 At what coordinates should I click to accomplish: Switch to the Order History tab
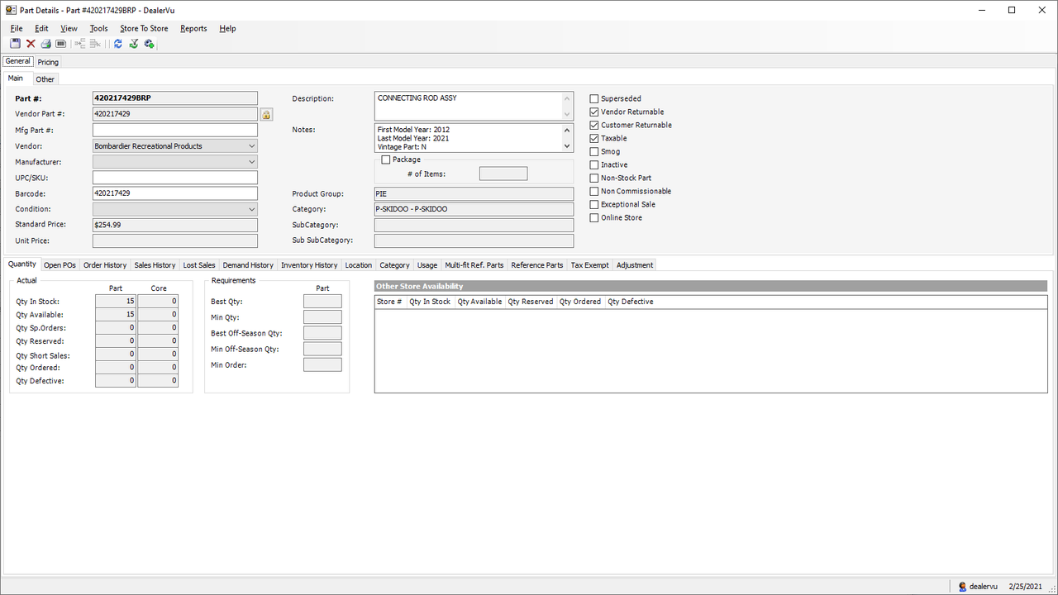105,265
